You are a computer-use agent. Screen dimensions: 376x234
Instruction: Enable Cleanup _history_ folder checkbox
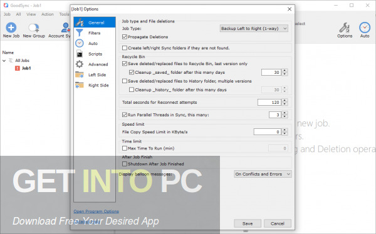click(x=132, y=90)
